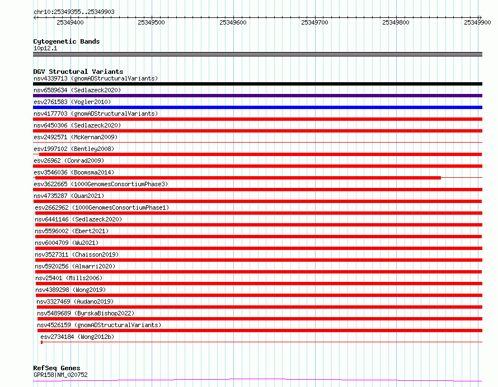Select nsv4389298 (Wong2019) label
The image size is (498, 387).
[x=71, y=290]
